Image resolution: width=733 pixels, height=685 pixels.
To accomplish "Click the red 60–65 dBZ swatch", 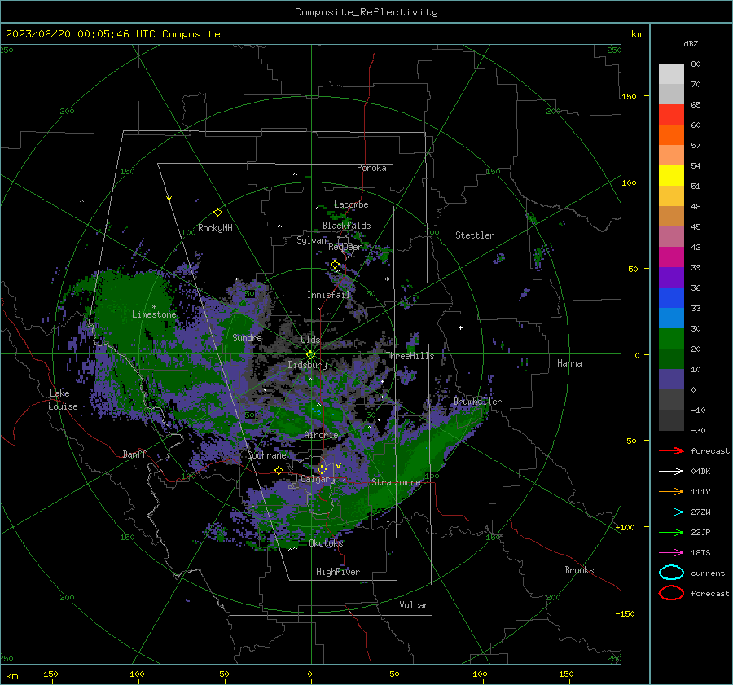I will [x=671, y=115].
